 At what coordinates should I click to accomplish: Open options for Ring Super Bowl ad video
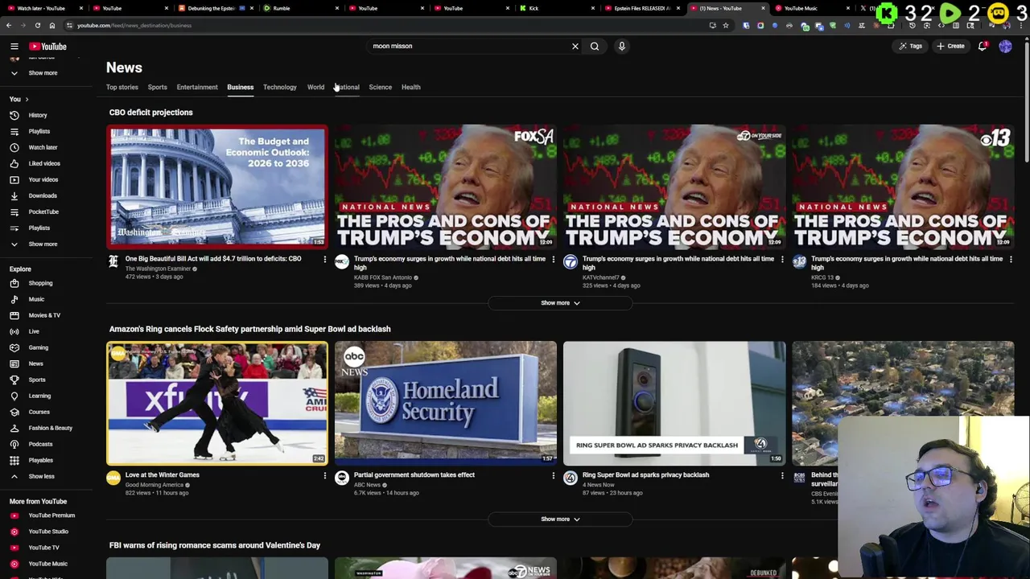781,476
